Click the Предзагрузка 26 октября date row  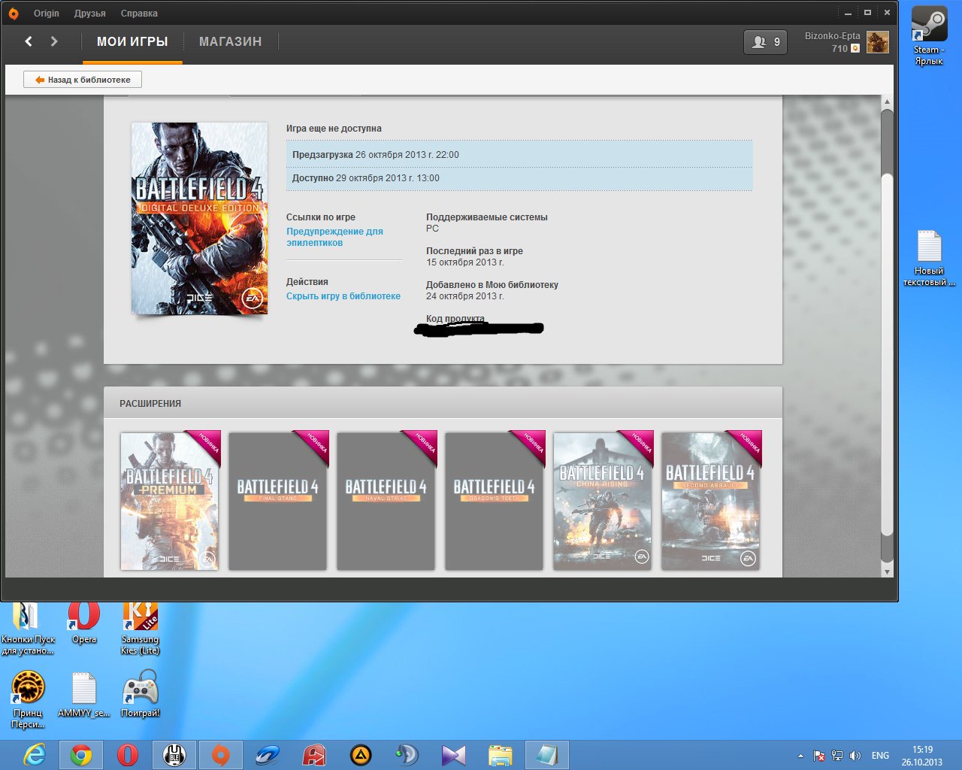coord(519,155)
